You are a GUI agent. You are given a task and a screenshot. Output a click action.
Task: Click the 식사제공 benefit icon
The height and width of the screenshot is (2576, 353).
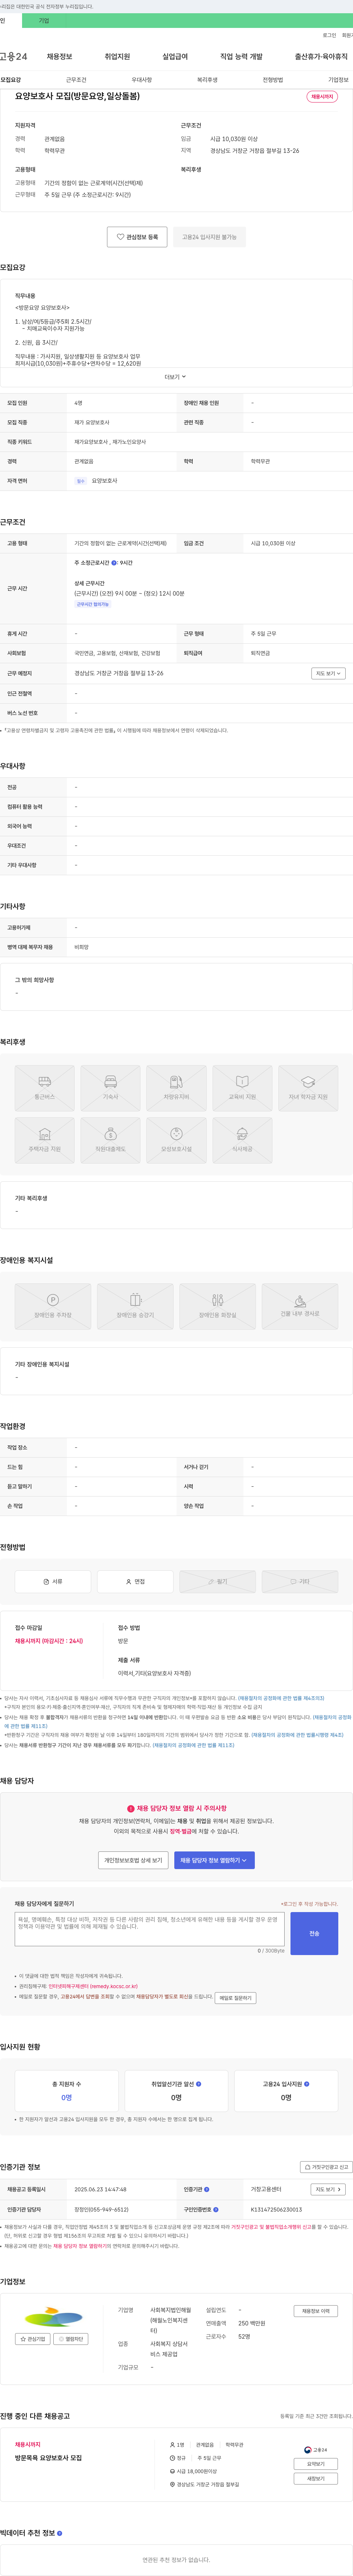click(x=242, y=1141)
